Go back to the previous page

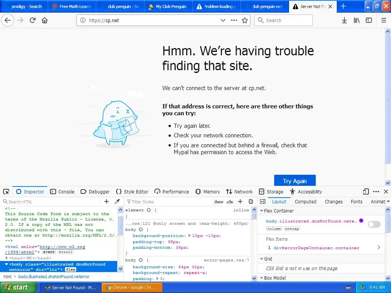8,20
